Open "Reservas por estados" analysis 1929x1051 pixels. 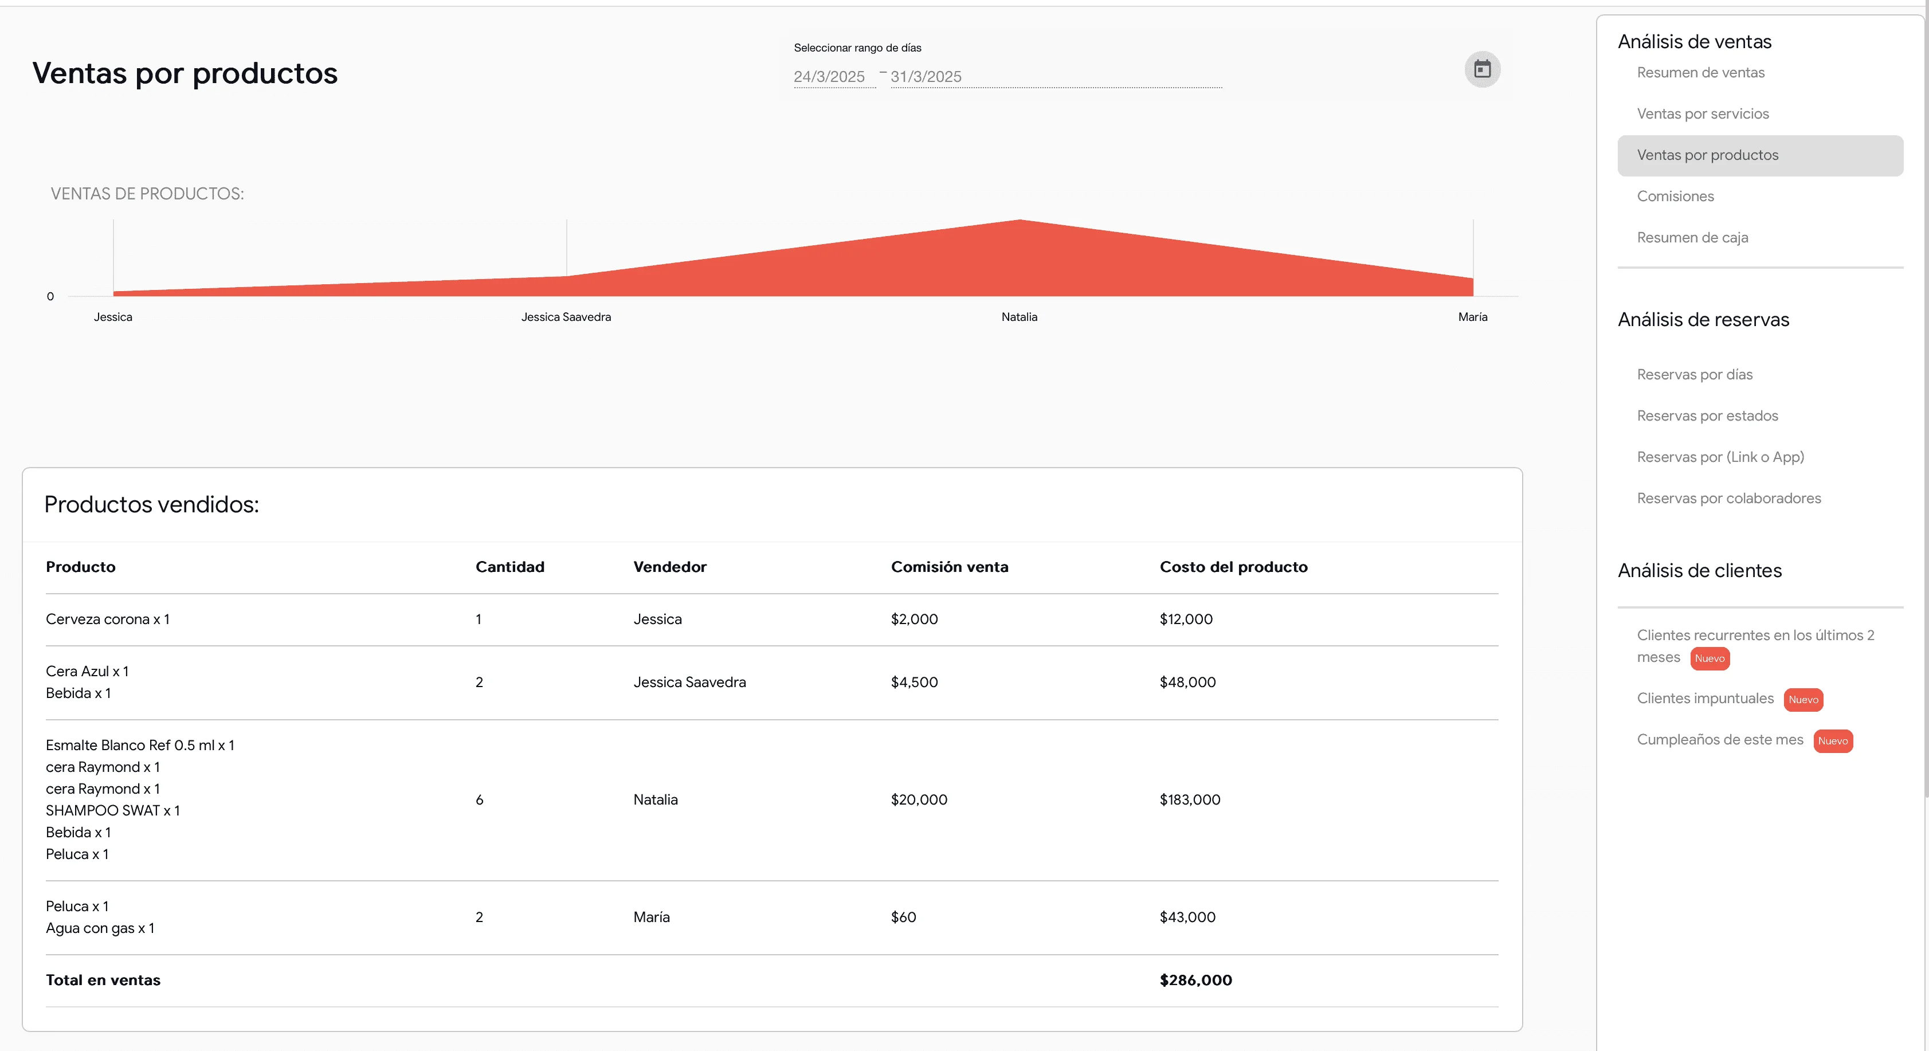[x=1707, y=415]
